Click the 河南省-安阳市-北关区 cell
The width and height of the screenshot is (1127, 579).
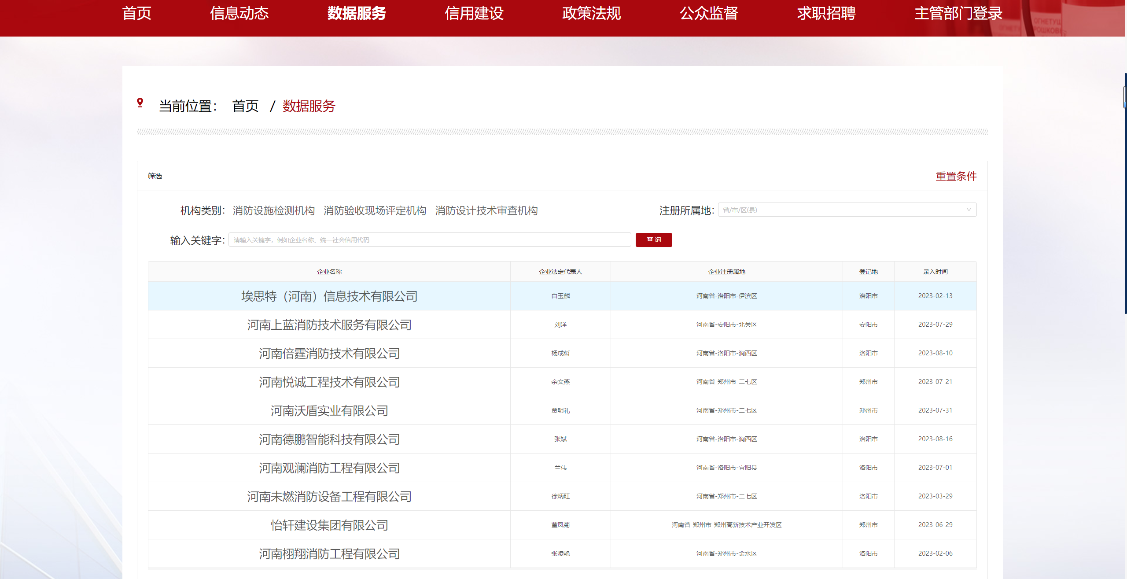click(727, 325)
